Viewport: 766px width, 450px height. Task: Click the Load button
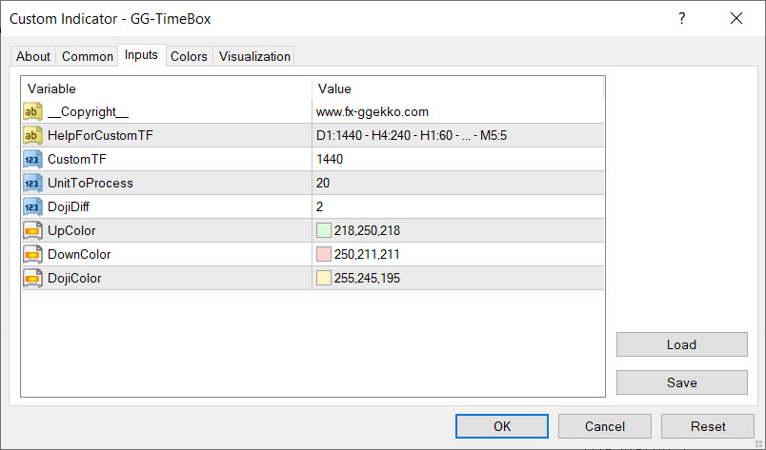[682, 344]
